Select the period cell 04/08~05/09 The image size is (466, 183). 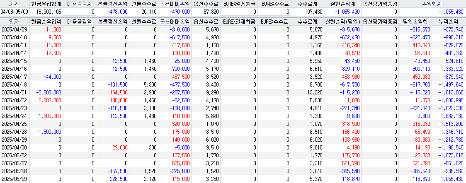14,12
